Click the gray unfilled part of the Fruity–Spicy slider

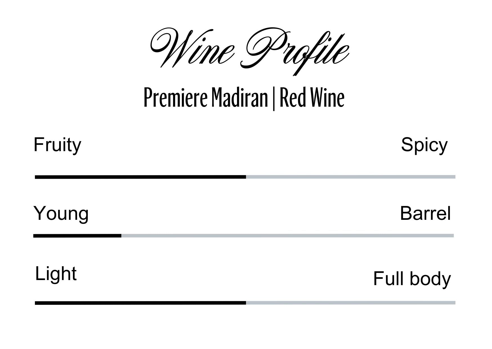[x=350, y=177]
